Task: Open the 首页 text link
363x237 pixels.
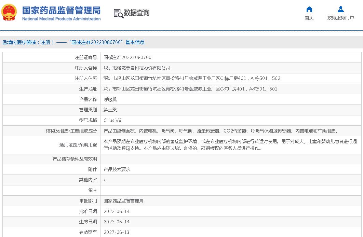Action: point(309,18)
